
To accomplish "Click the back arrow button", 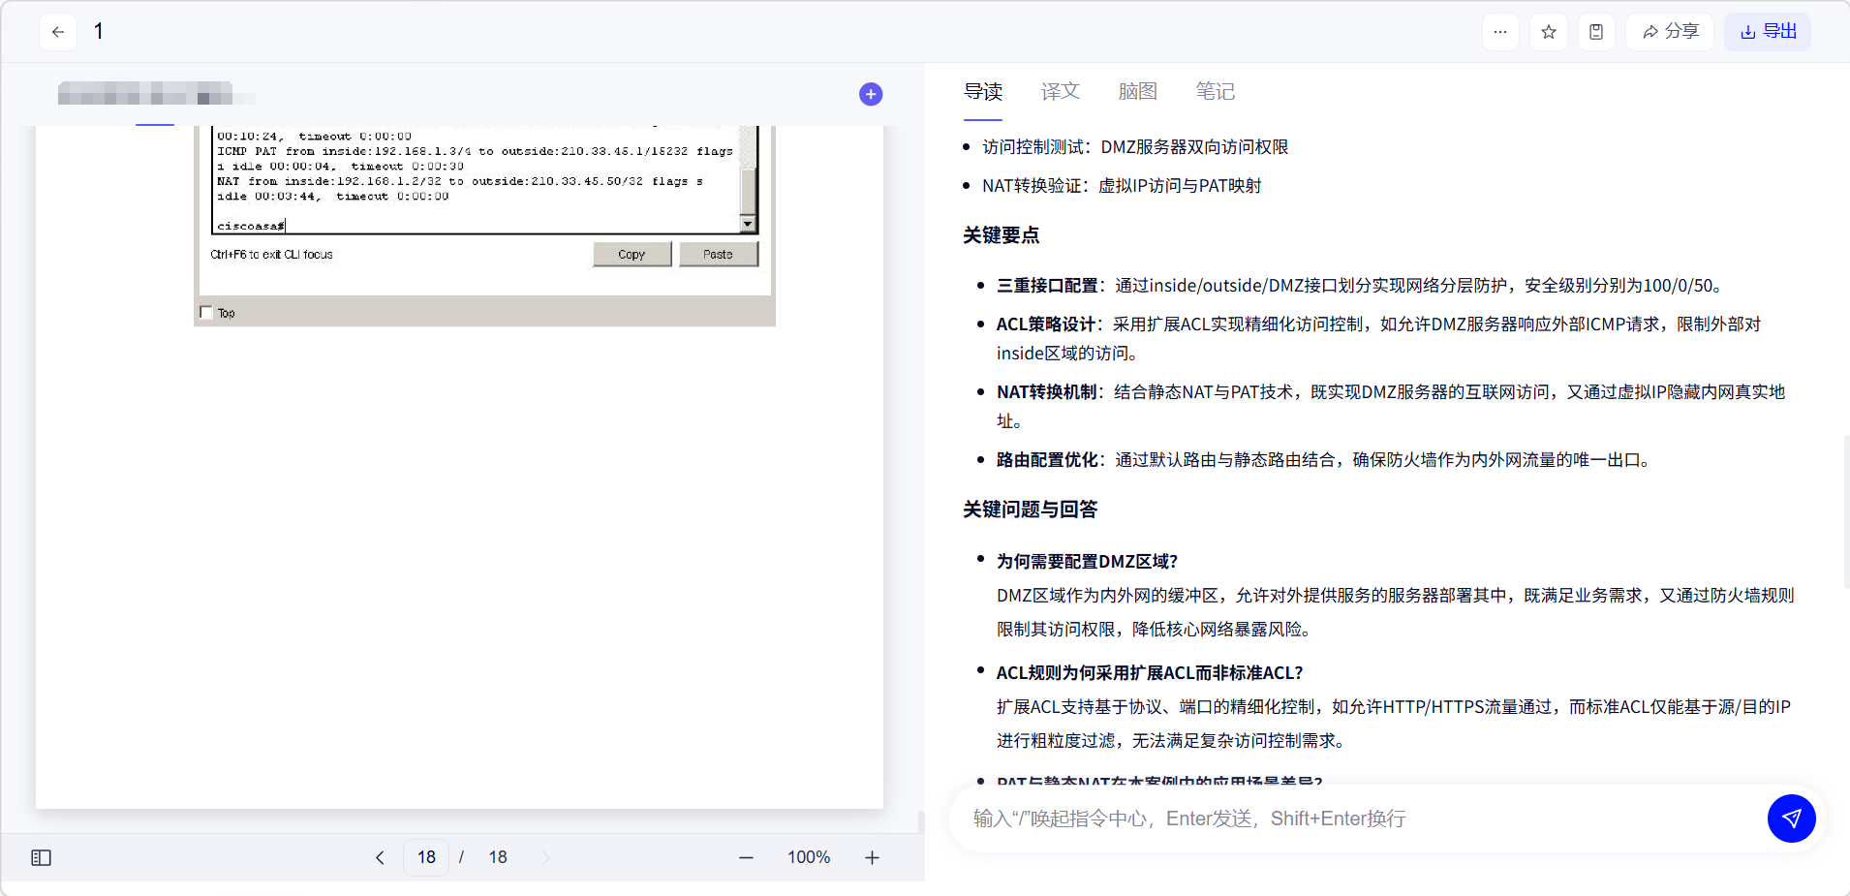I will (x=58, y=32).
